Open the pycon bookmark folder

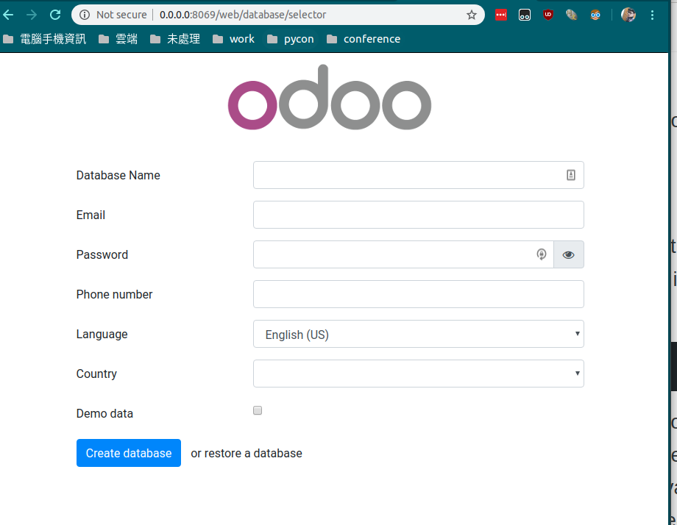tap(290, 39)
